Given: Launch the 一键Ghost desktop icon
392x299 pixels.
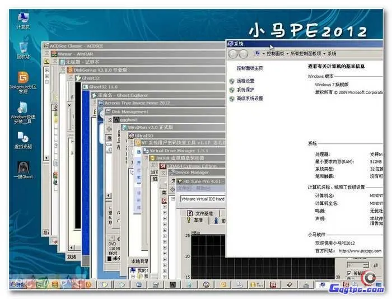Looking at the screenshot, I should tap(23, 170).
